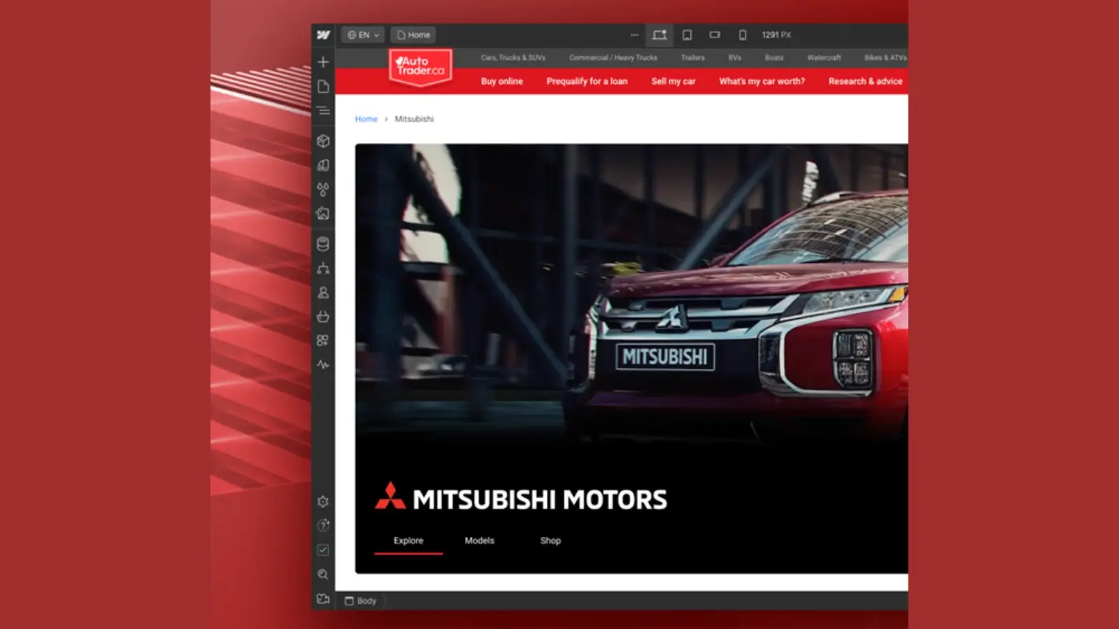Viewport: 1119px width, 629px height.
Task: Open the Home page selector
Action: point(413,35)
